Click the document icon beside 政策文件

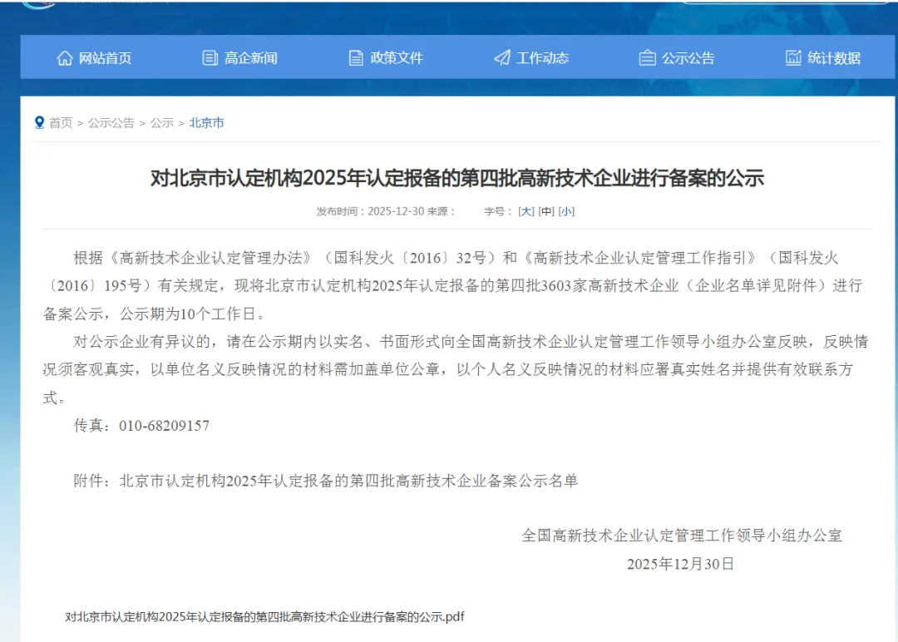click(x=356, y=58)
